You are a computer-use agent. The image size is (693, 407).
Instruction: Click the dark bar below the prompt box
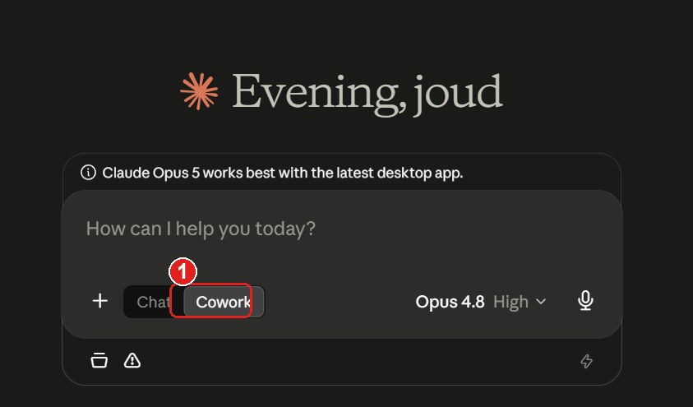click(342, 361)
